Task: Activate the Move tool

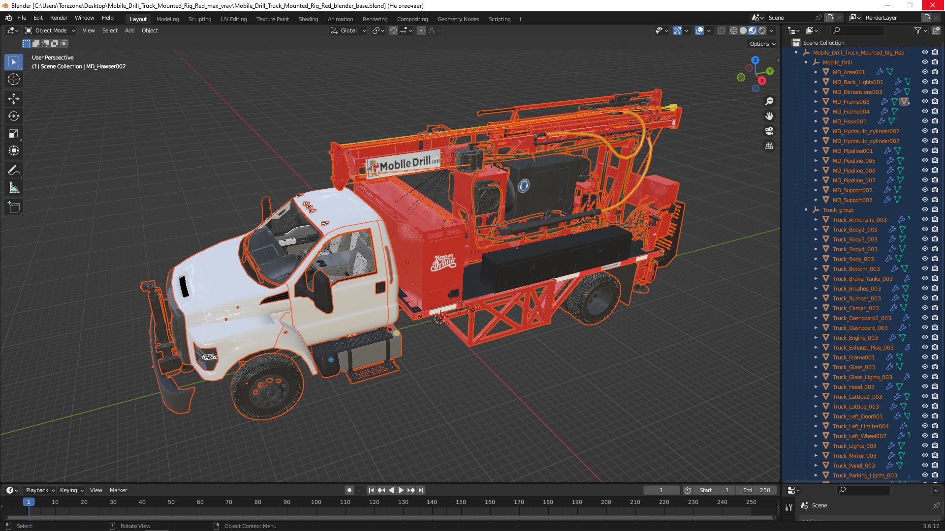Action: click(x=14, y=99)
